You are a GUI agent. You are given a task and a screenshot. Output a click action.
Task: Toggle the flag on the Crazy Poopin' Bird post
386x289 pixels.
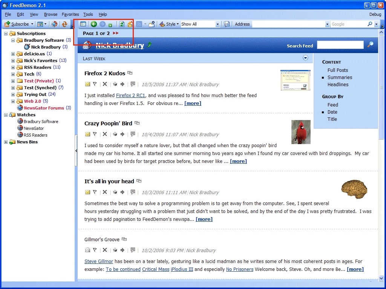tap(95, 134)
